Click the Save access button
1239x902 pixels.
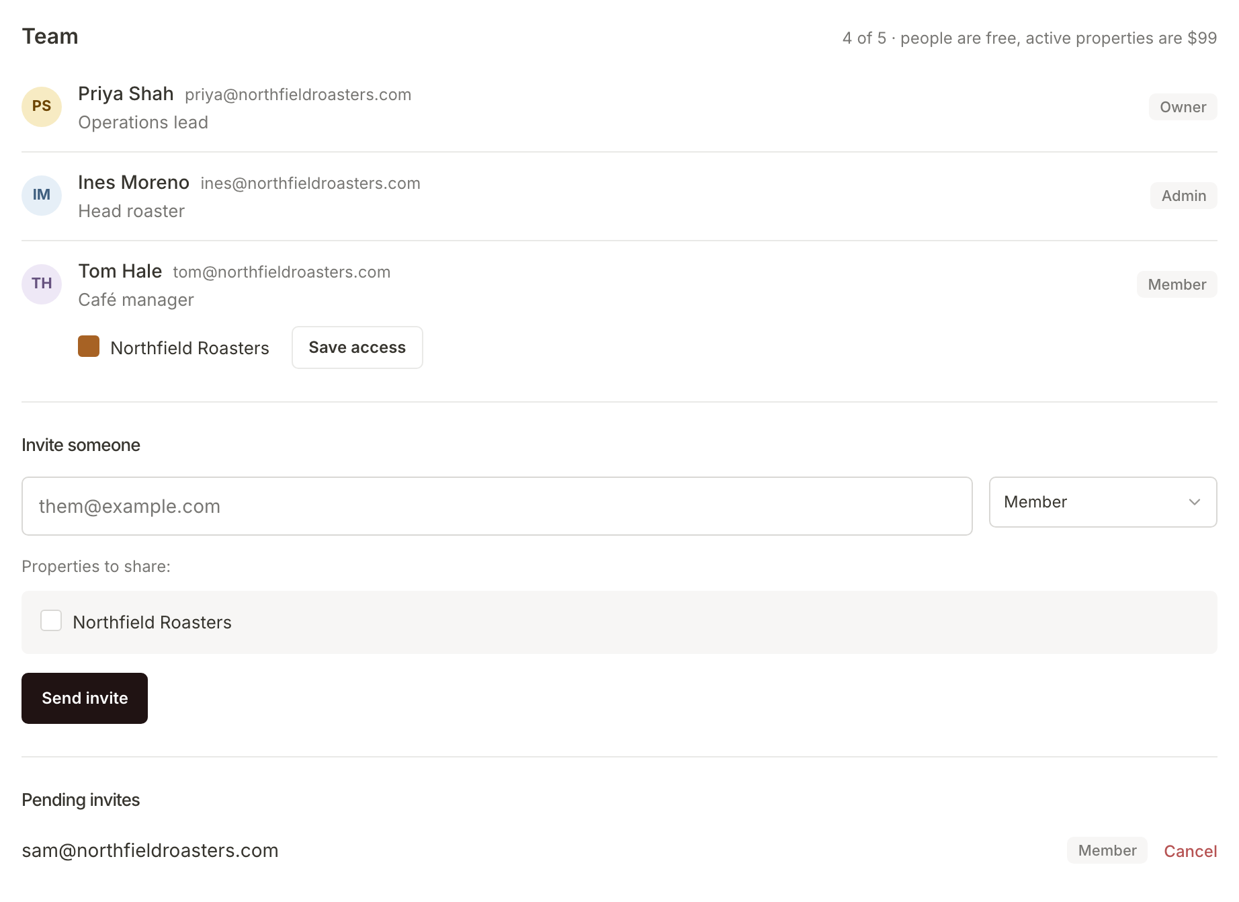pos(357,347)
